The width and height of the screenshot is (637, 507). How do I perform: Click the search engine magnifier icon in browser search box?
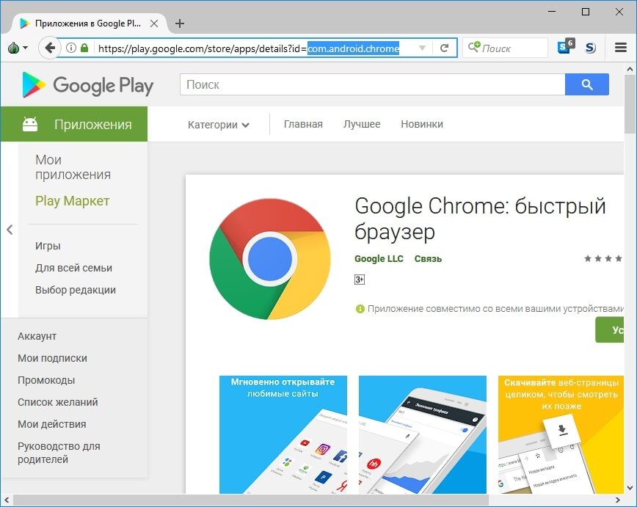(473, 47)
